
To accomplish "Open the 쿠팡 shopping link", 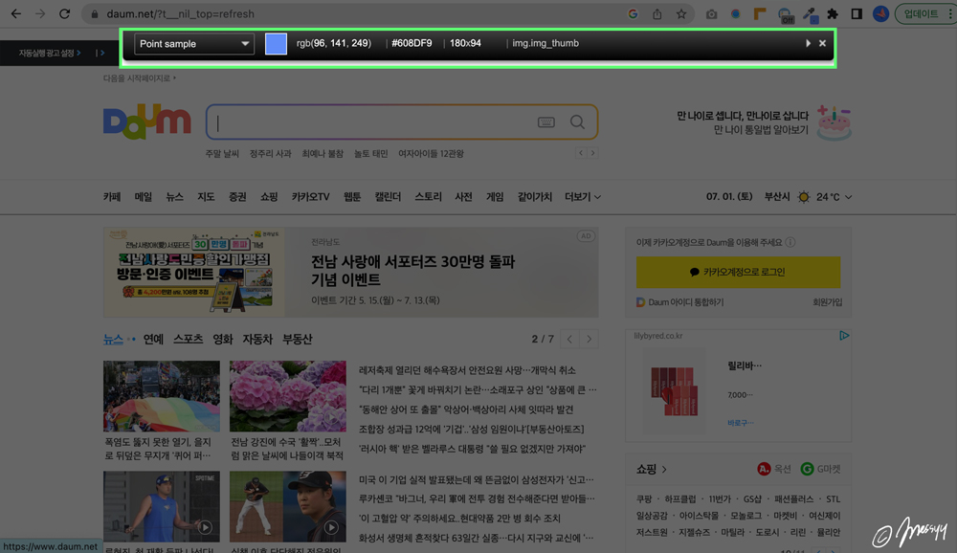I will [x=644, y=498].
